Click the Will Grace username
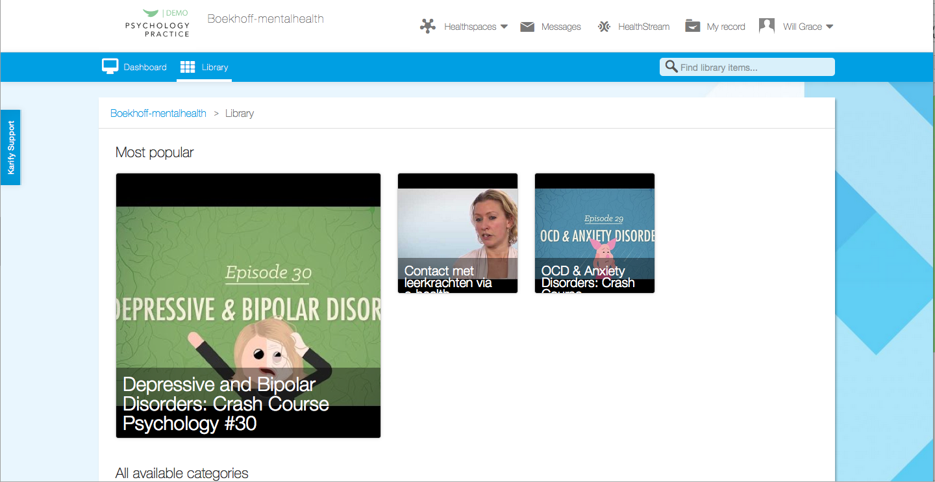935x482 pixels. click(x=803, y=27)
